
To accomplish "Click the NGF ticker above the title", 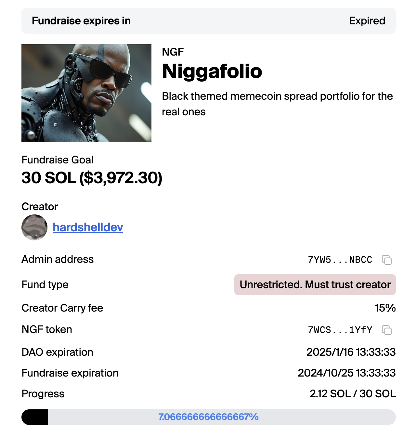I will point(173,52).
